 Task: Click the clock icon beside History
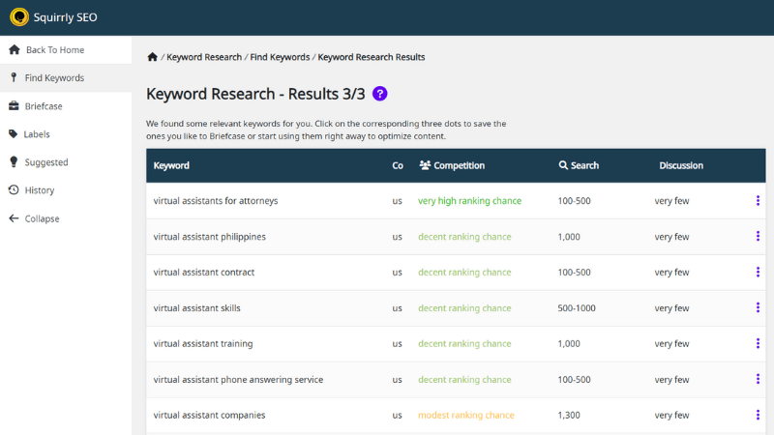coord(14,189)
